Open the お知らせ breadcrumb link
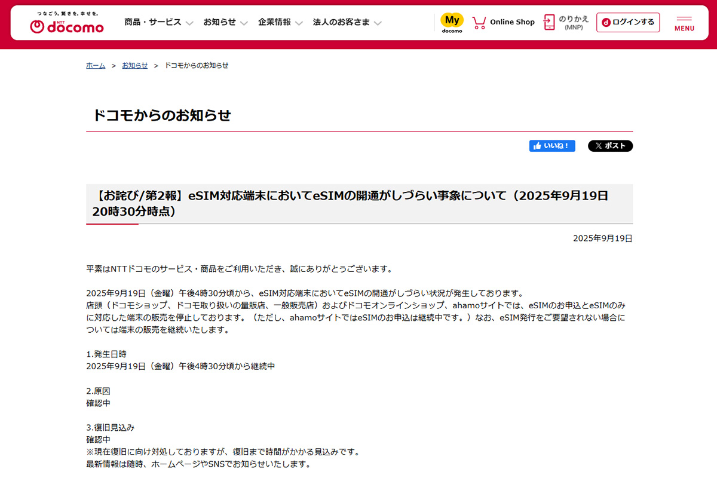 tap(134, 66)
